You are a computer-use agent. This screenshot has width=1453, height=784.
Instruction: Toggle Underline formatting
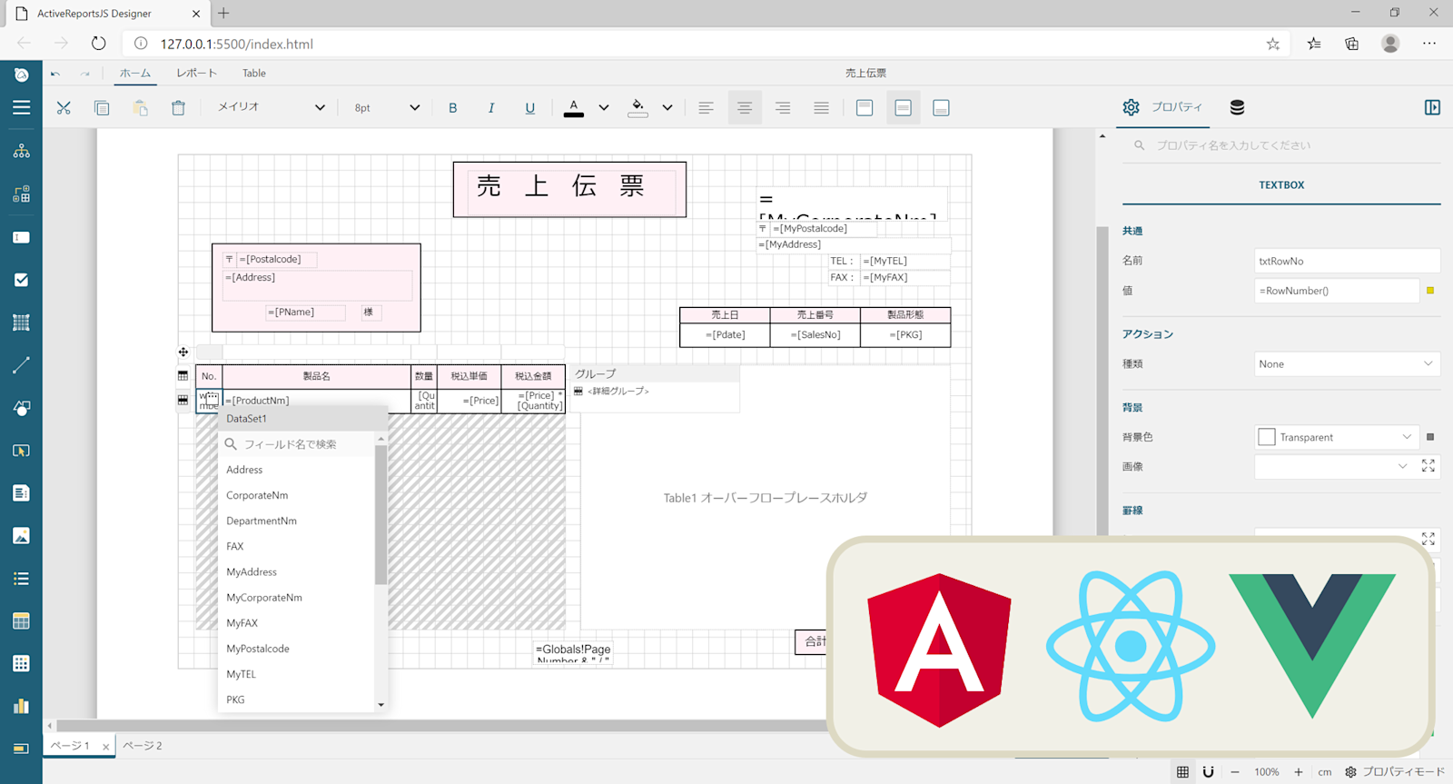530,108
